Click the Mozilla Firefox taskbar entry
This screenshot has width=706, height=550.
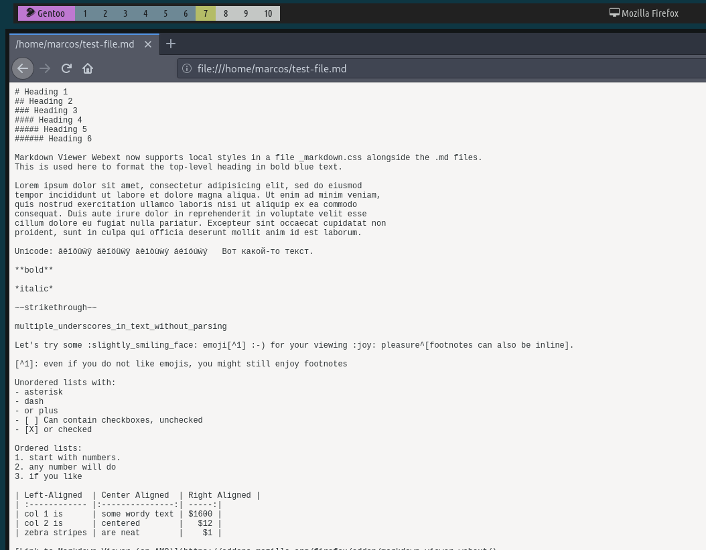(x=644, y=13)
